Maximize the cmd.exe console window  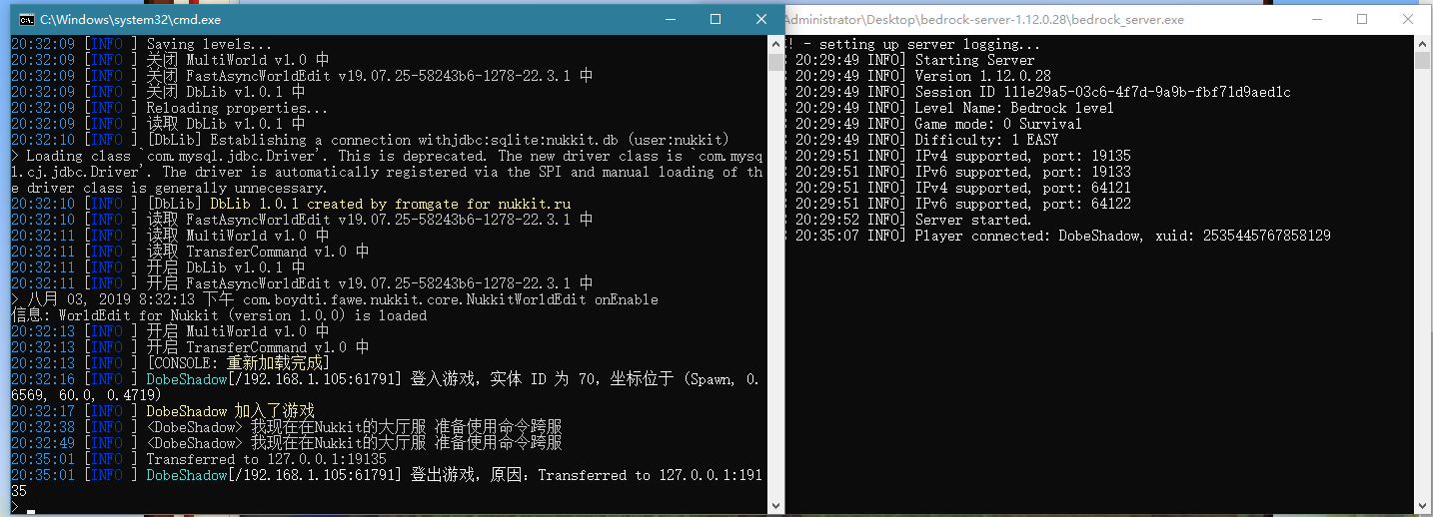click(x=716, y=19)
